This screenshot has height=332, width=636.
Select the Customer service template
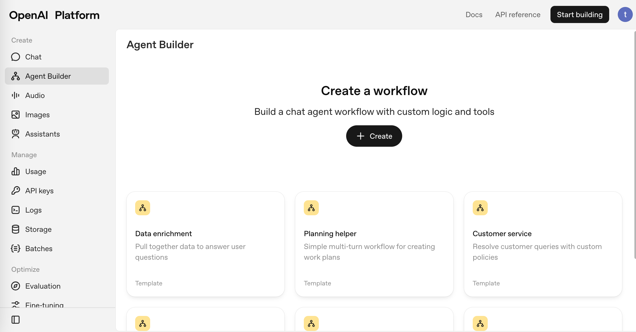543,244
